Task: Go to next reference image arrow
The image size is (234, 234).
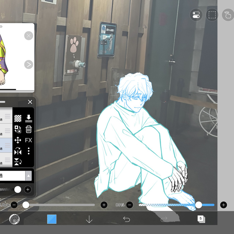Action: pos(29,64)
